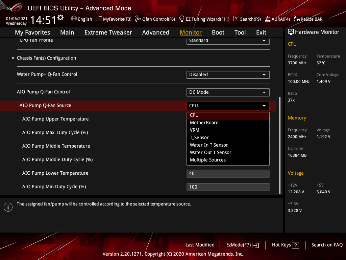Viewport: 346px width, 260px height.
Task: Choose Multiple Sources option
Action: tap(228, 160)
